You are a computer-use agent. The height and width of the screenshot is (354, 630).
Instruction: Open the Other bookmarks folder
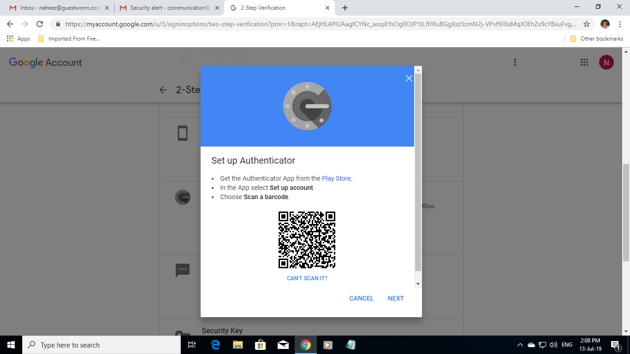[x=597, y=39]
